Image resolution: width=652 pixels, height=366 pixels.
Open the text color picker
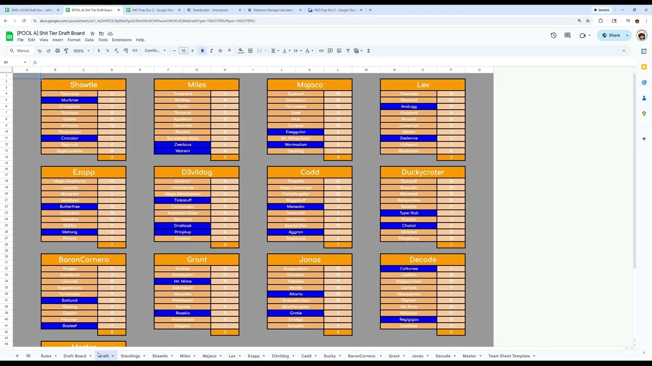point(229,51)
